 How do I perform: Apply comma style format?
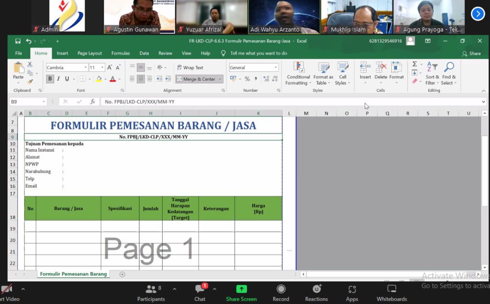(x=256, y=79)
